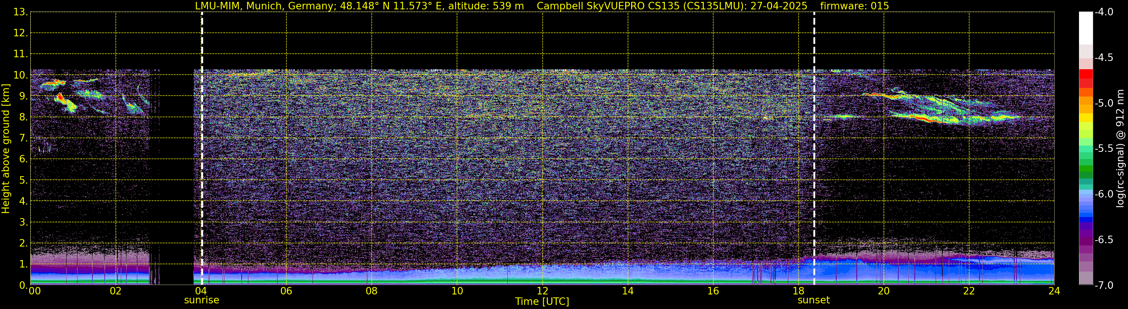Click the '8.' height axis tick label

click(x=24, y=117)
